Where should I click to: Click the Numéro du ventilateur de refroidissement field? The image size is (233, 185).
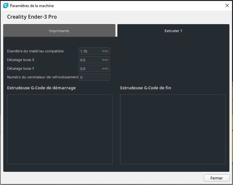pyautogui.click(x=94, y=77)
